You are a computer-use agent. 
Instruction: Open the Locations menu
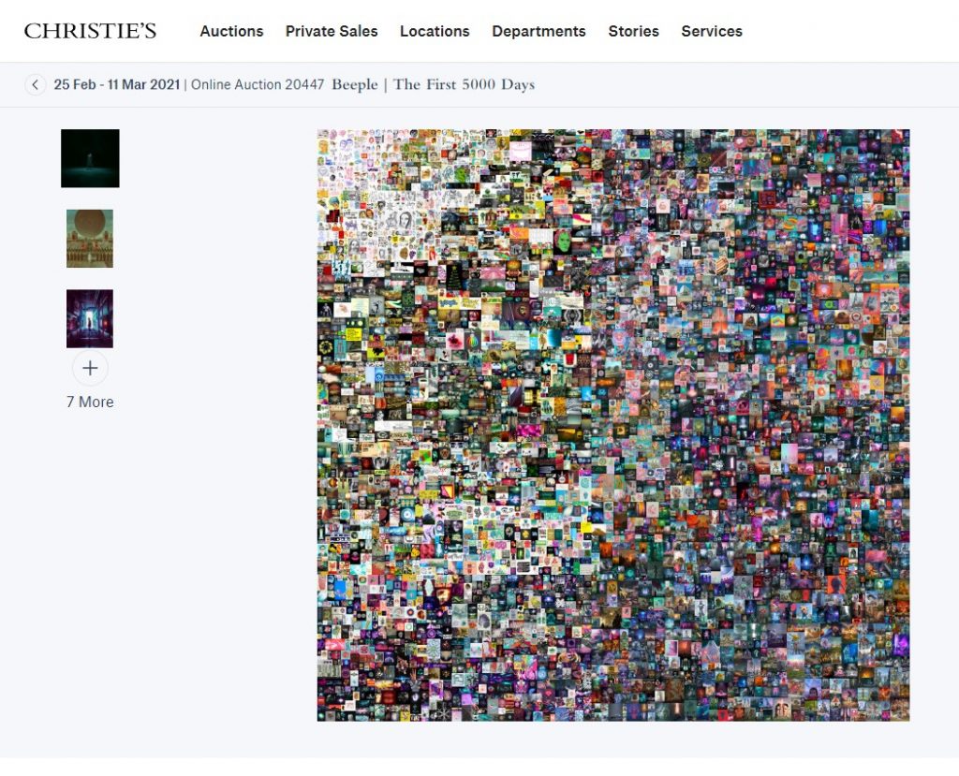coord(435,31)
